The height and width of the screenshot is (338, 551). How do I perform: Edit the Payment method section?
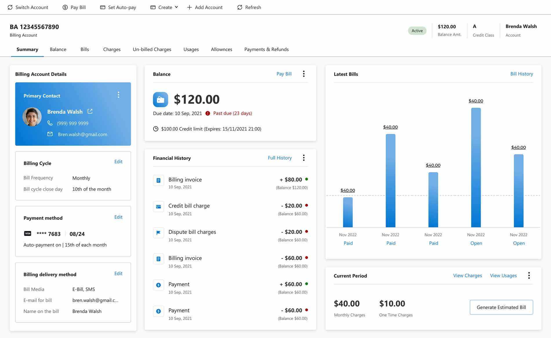[x=118, y=217]
